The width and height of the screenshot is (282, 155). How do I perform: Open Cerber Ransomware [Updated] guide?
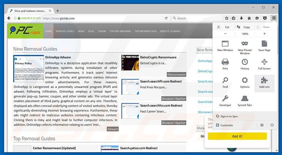54,148
